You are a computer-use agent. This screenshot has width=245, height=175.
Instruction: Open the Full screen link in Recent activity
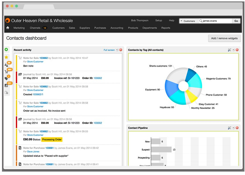click(109, 50)
